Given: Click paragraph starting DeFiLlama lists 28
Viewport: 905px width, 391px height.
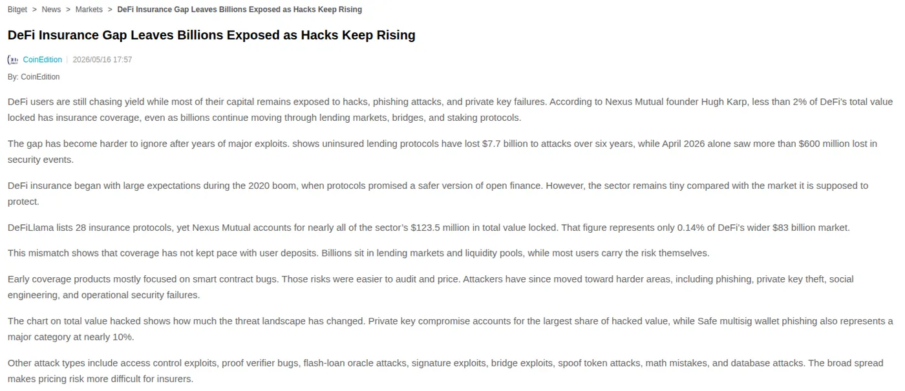Looking at the screenshot, I should click(429, 227).
